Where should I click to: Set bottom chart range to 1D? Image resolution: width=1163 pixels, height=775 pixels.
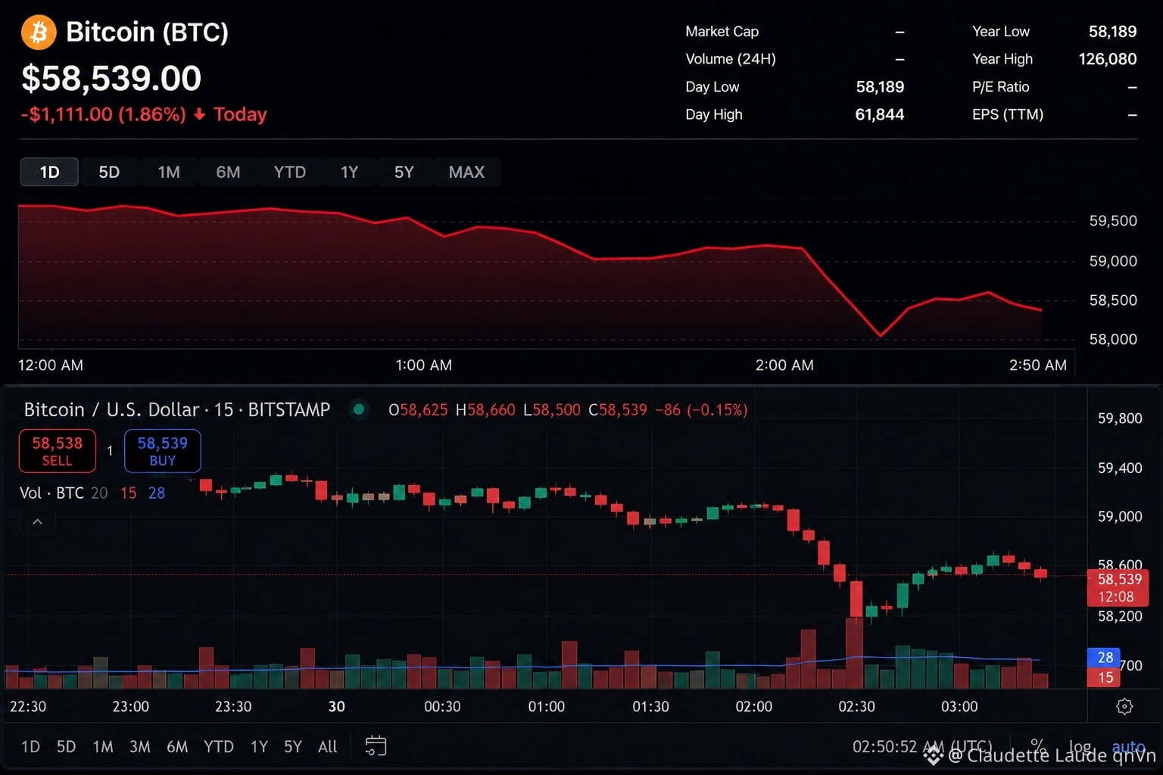coord(30,747)
